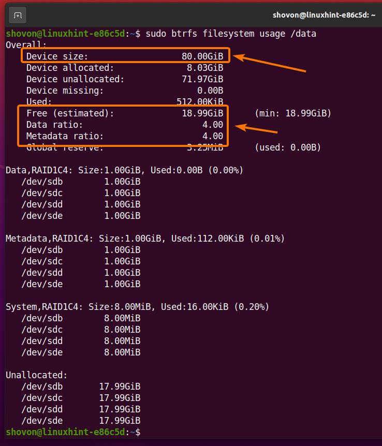Click the System,RAID1C4 section header line
382x446 pixels.
pos(137,307)
